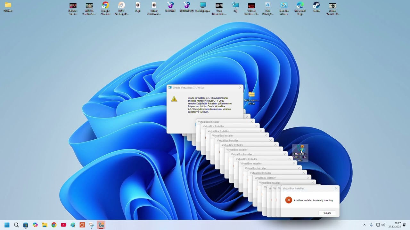The width and height of the screenshot is (410, 230).
Task: Select the Steam desktop shortcut
Action: [x=316, y=7]
